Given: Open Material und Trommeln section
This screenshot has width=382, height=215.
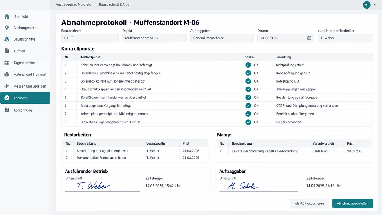Looking at the screenshot, I should (25, 74).
